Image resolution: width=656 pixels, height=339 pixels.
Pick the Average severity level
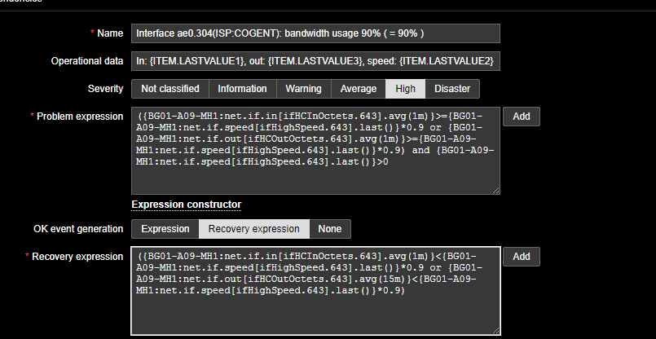click(x=358, y=89)
